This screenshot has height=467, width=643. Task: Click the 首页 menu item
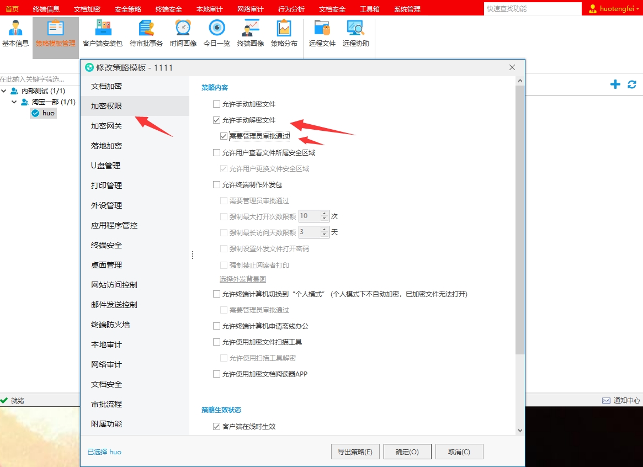click(x=12, y=9)
